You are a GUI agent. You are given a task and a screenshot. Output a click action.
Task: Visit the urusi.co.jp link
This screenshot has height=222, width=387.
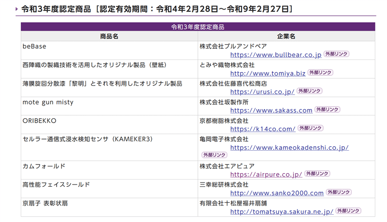click(262, 92)
